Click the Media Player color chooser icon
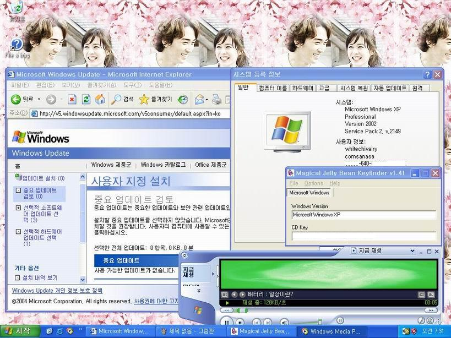The height and width of the screenshot is (338, 451). coord(421,320)
